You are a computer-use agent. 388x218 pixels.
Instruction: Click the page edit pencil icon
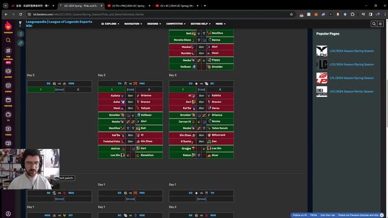click(x=21, y=43)
